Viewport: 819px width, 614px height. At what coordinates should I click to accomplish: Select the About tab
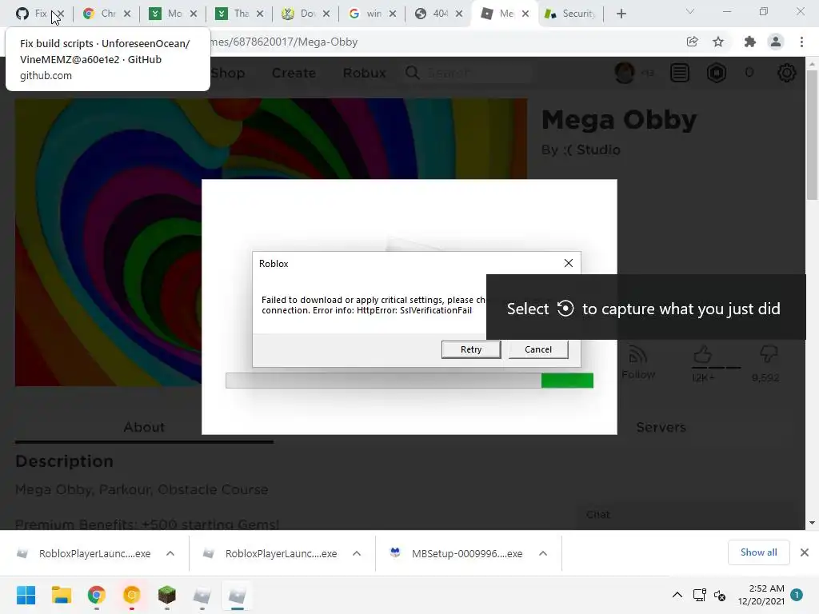(144, 427)
